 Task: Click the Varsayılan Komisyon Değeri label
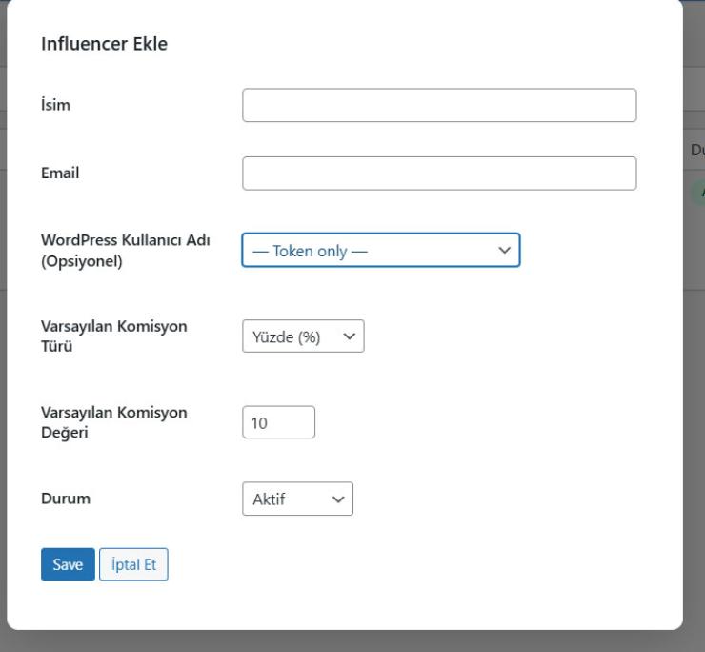pos(114,421)
